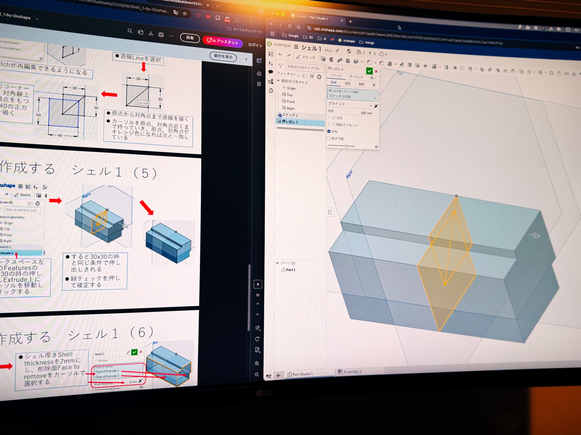
Task: Click the add folder icon in feature header
Action: pyautogui.click(x=305, y=76)
